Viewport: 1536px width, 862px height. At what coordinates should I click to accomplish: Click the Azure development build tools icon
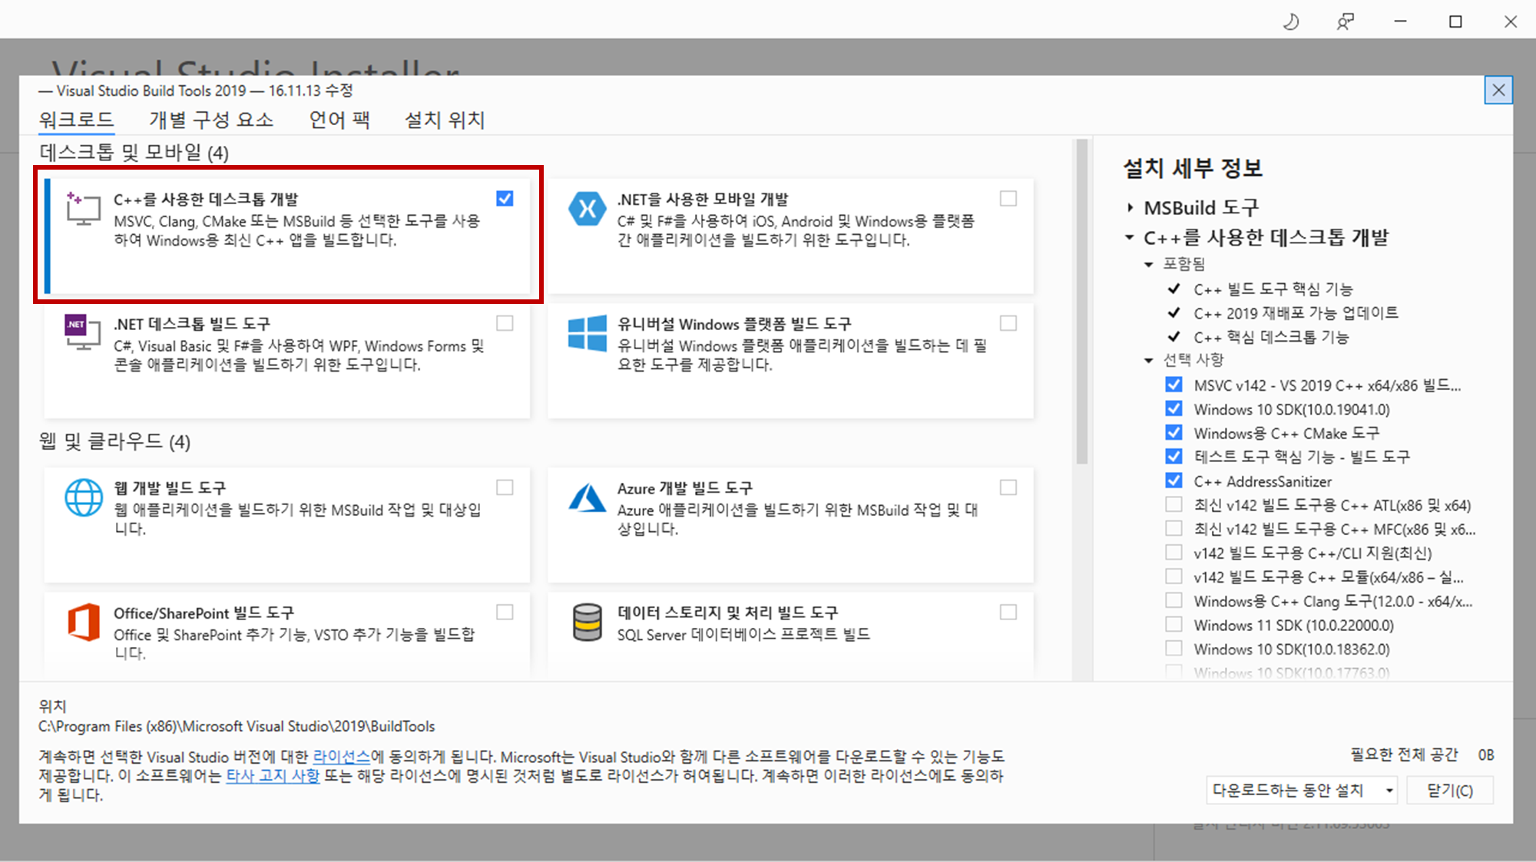tap(587, 497)
